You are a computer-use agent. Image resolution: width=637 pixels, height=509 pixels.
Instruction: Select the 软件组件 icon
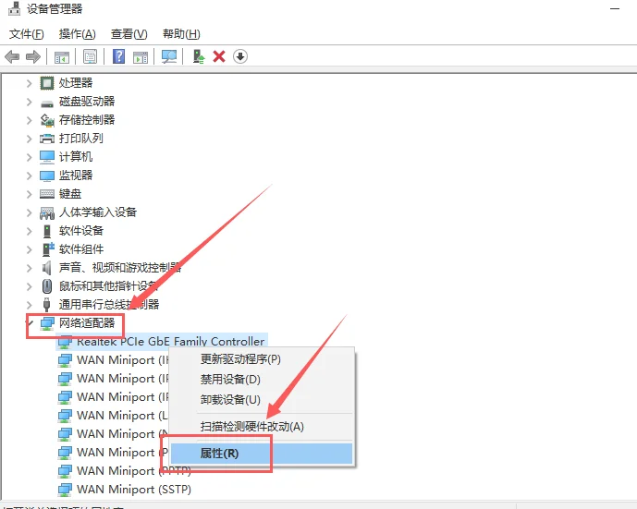pos(48,249)
